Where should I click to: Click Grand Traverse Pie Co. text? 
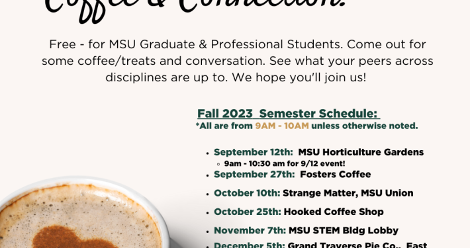(x=344, y=245)
